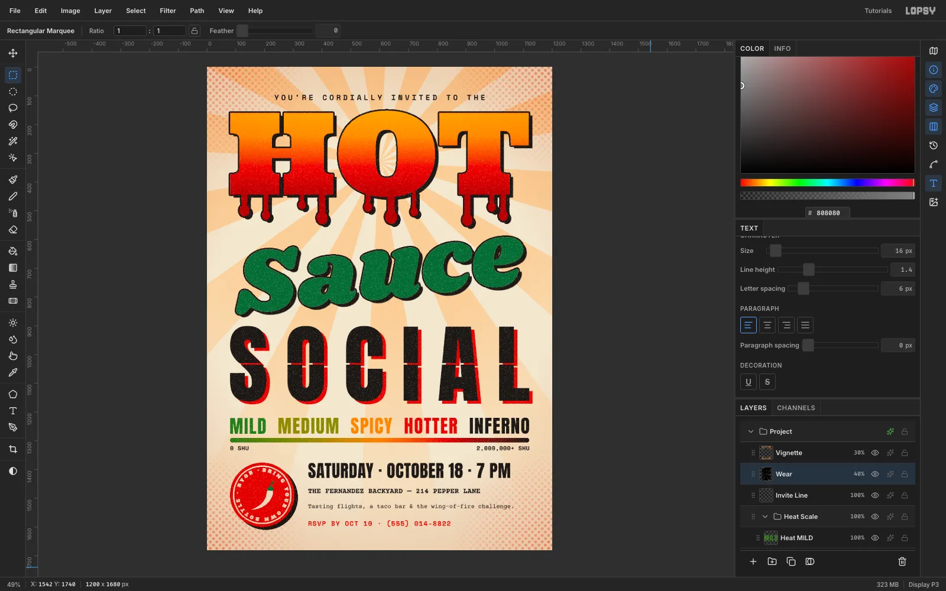
Task: Click the effects icon on Invite Line layer
Action: 890,495
